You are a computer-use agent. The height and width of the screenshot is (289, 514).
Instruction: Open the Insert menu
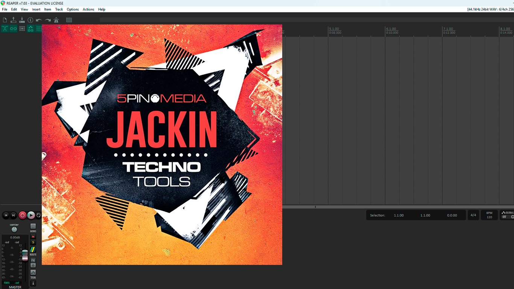point(36,9)
